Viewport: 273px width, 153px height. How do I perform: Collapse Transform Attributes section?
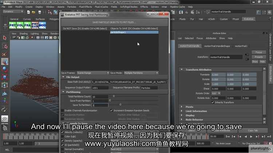tap(182, 69)
